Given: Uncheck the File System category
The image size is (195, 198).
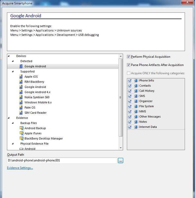Looking at the screenshot, I should click(130, 106).
